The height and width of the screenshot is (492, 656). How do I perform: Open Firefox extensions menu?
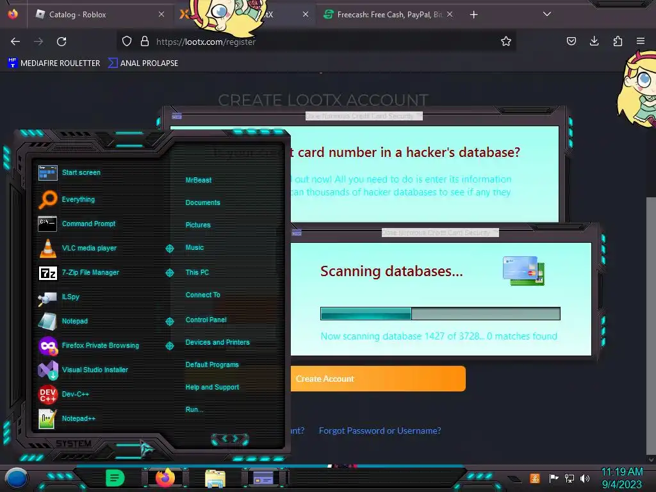(618, 41)
